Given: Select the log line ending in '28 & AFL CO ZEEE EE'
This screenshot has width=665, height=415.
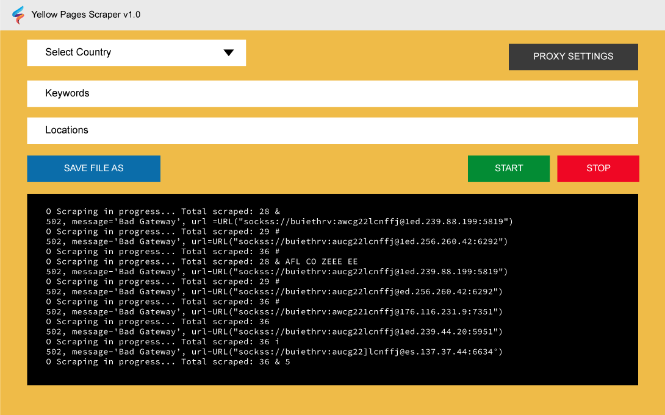Looking at the screenshot, I should 202,261.
